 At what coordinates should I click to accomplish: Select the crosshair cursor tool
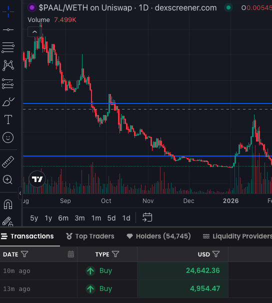(x=8, y=11)
